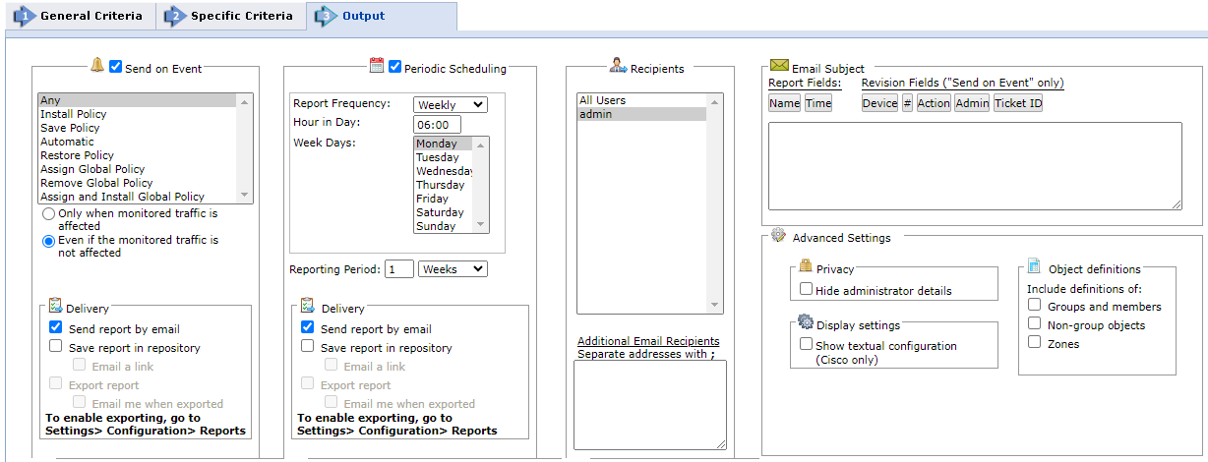Uncheck the Send on Event checkbox
The image size is (1208, 462).
[116, 67]
